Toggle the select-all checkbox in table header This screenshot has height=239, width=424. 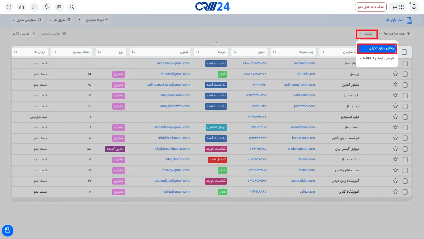pos(404,52)
